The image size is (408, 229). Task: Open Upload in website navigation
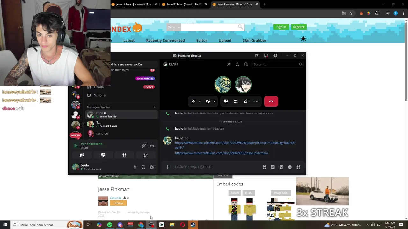coord(225,40)
